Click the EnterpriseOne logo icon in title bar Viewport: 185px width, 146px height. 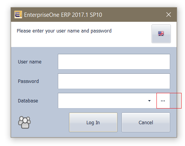tap(18, 15)
